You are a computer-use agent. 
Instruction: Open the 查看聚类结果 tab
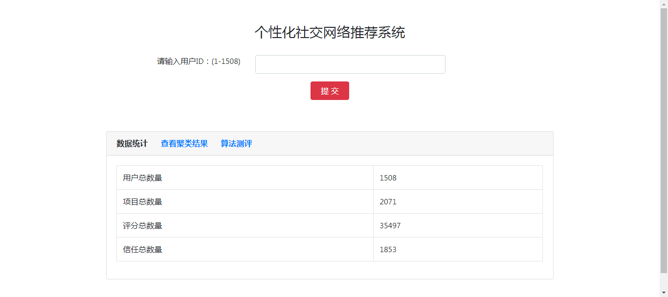click(184, 143)
